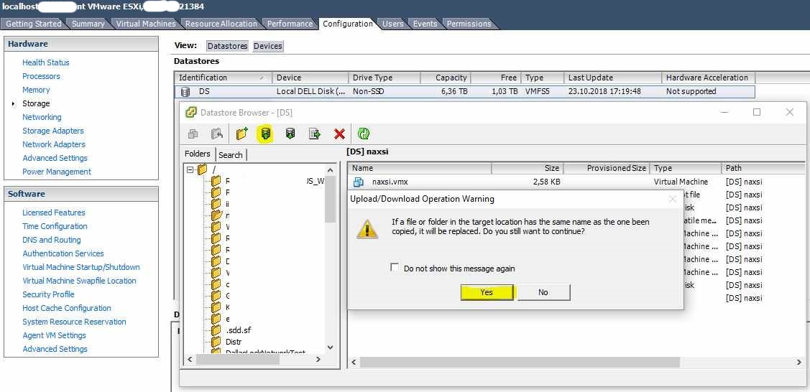This screenshot has height=392, width=810.
Task: Open the Authentication Services link
Action: pyautogui.click(x=63, y=253)
